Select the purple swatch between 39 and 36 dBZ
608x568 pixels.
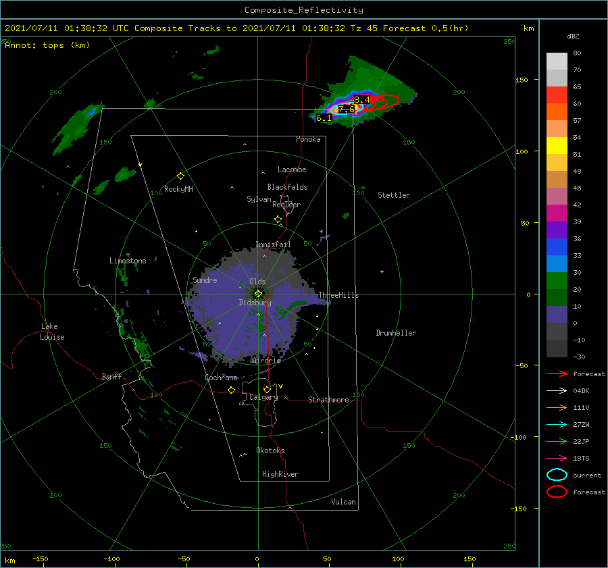coord(557,230)
